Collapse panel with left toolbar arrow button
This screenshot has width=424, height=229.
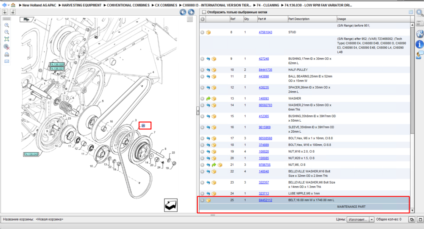click(5, 12)
